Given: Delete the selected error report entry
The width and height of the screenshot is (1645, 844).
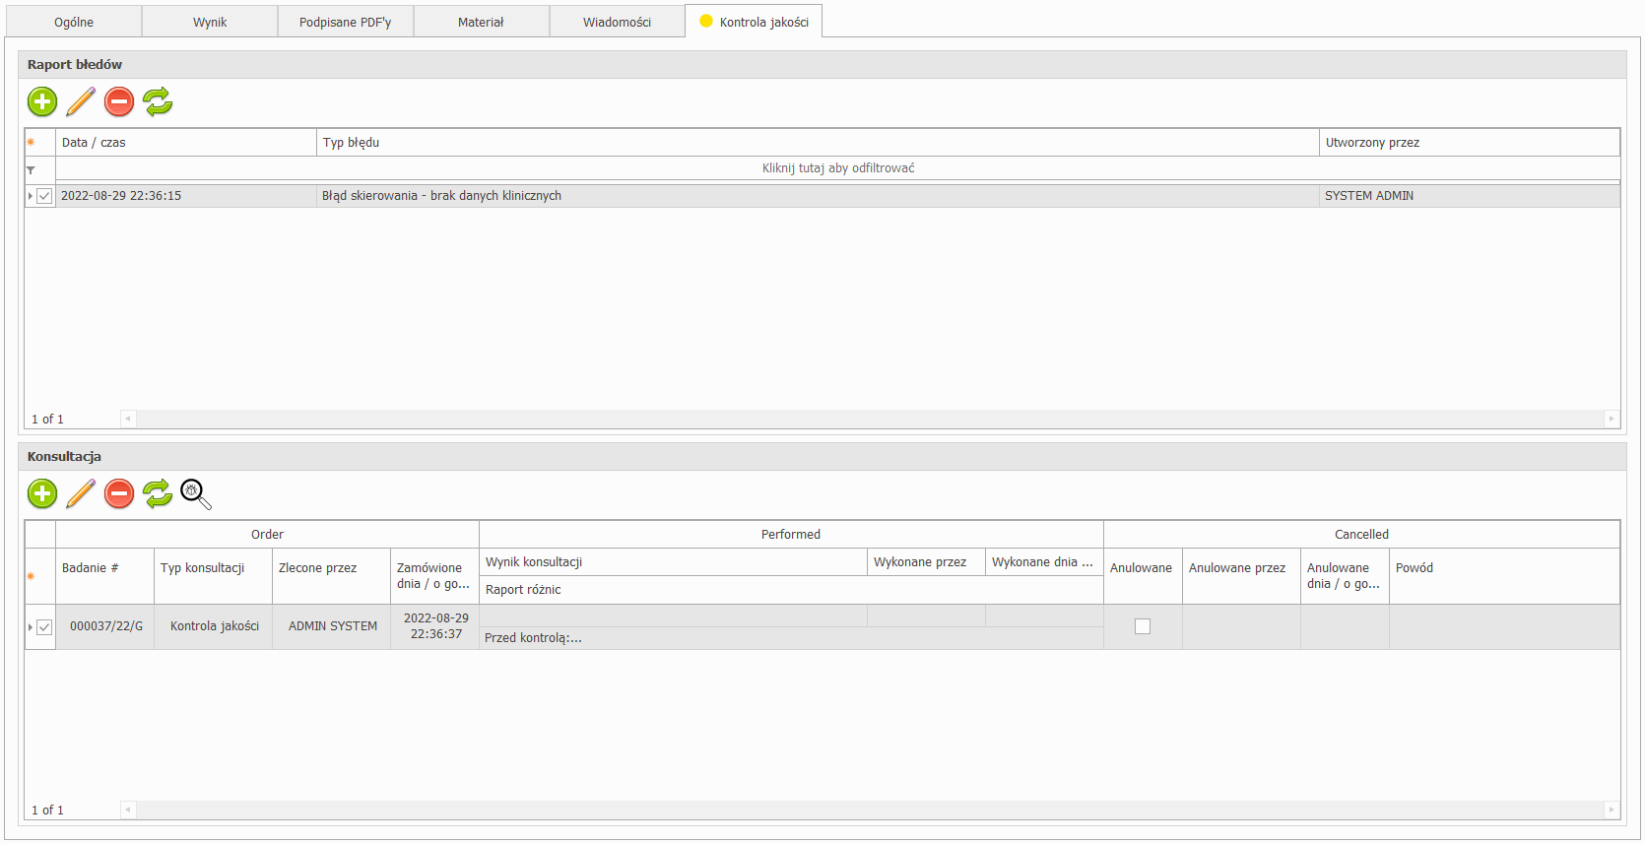Looking at the screenshot, I should click(x=119, y=101).
